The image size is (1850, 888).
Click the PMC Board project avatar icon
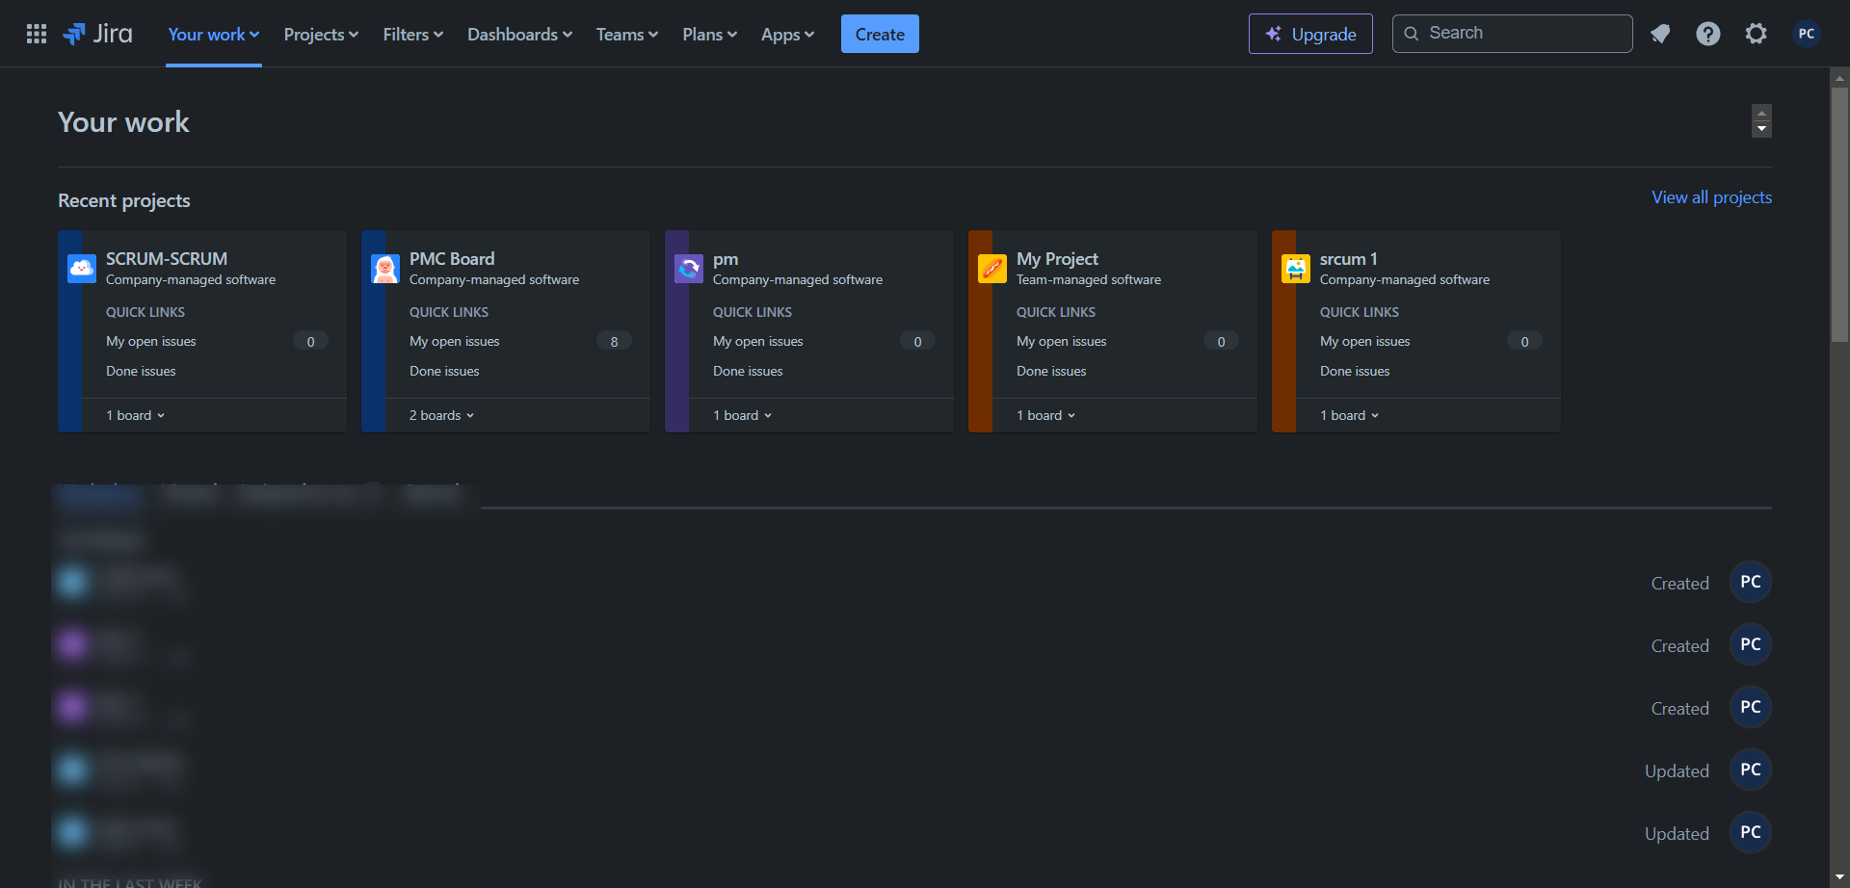pos(385,268)
